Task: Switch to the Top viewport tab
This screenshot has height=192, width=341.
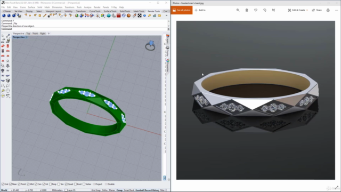Action: click(28, 34)
